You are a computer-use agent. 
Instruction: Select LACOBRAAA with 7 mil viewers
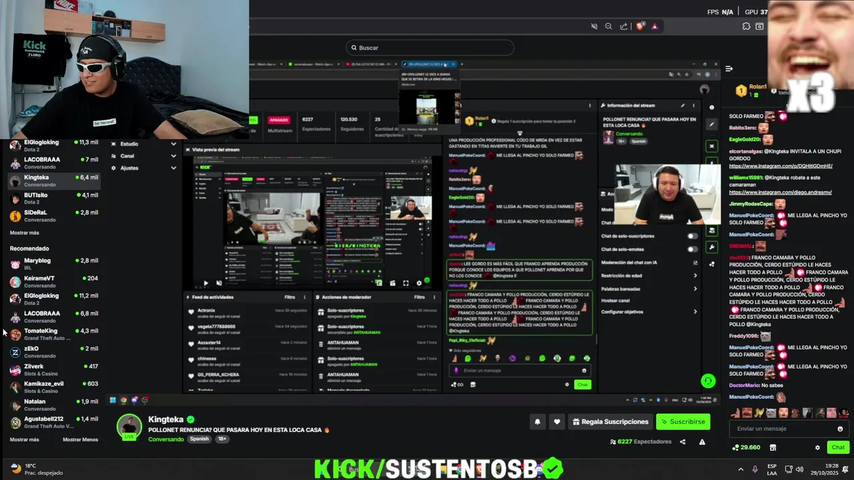55,163
